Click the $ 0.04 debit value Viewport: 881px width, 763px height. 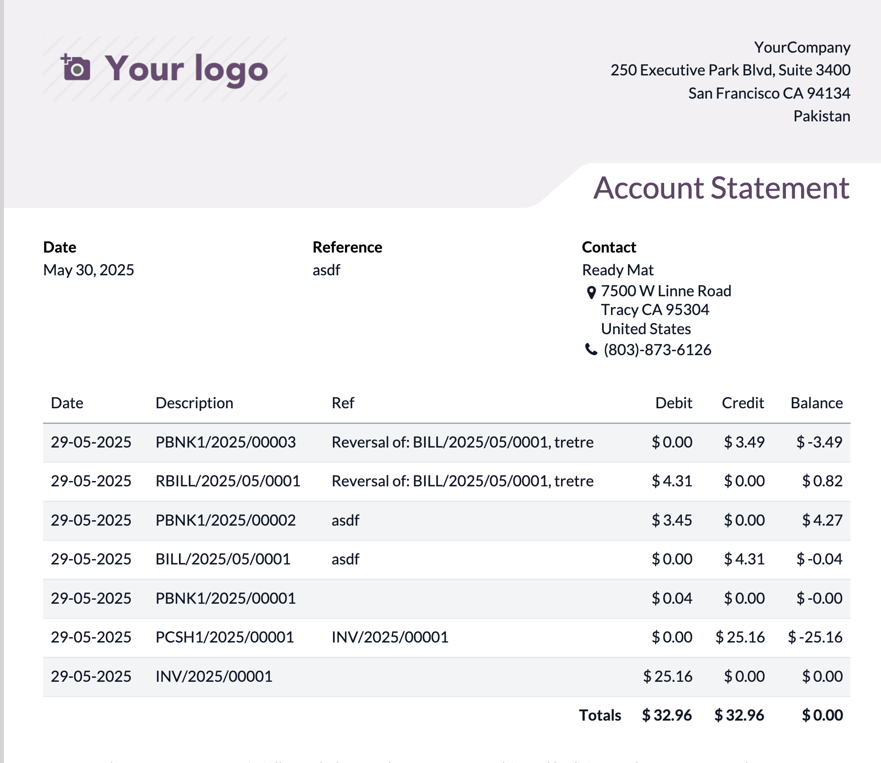click(672, 598)
